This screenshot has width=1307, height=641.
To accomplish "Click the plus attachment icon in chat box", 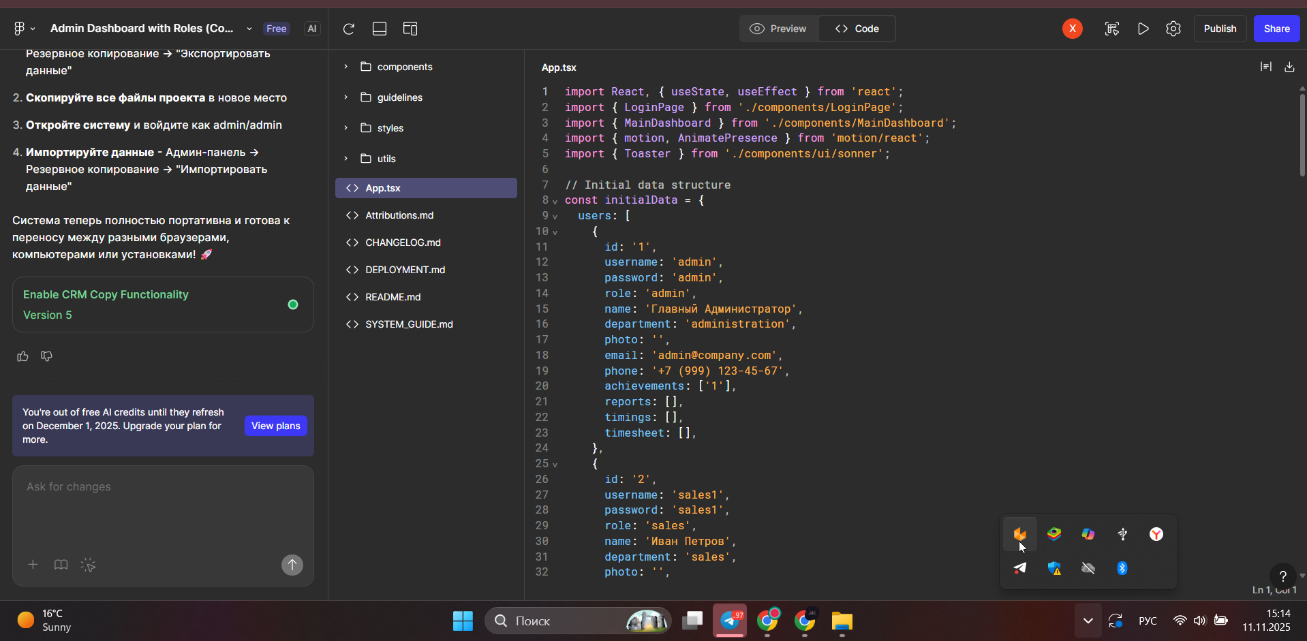I will coord(33,565).
